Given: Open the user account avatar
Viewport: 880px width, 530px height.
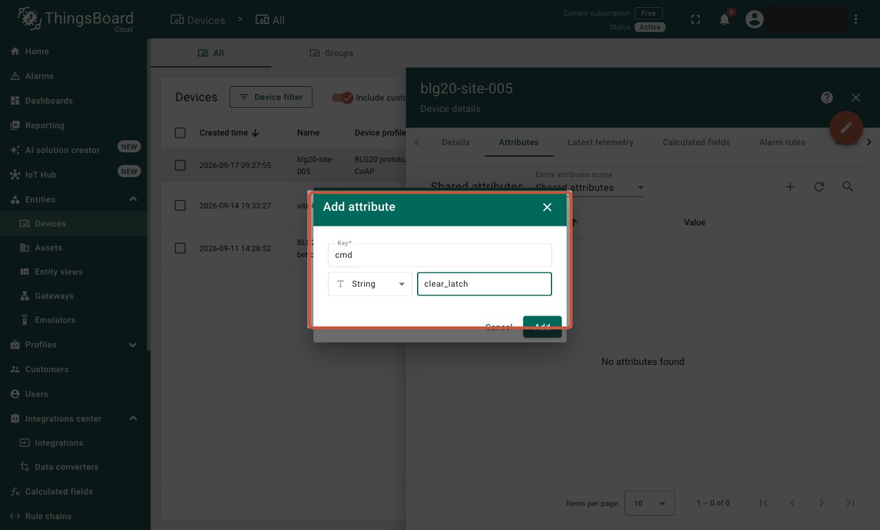Looking at the screenshot, I should coord(754,19).
